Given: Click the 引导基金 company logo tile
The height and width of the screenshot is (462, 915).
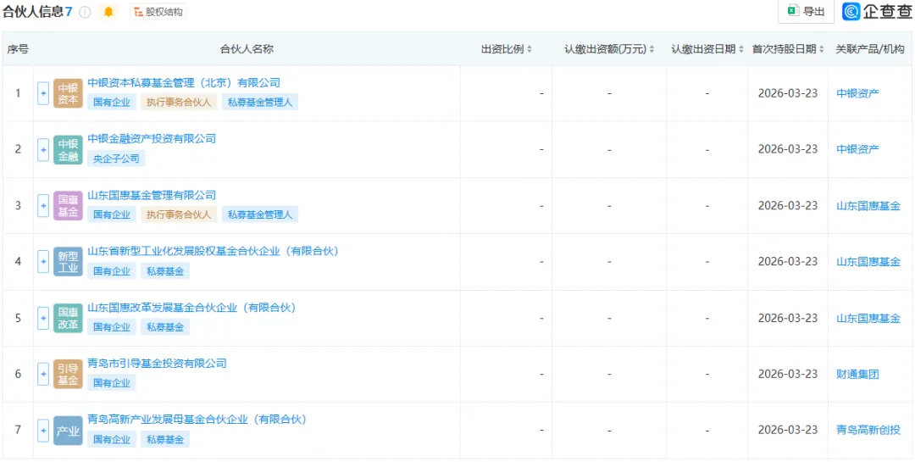Looking at the screenshot, I should pyautogui.click(x=69, y=375).
